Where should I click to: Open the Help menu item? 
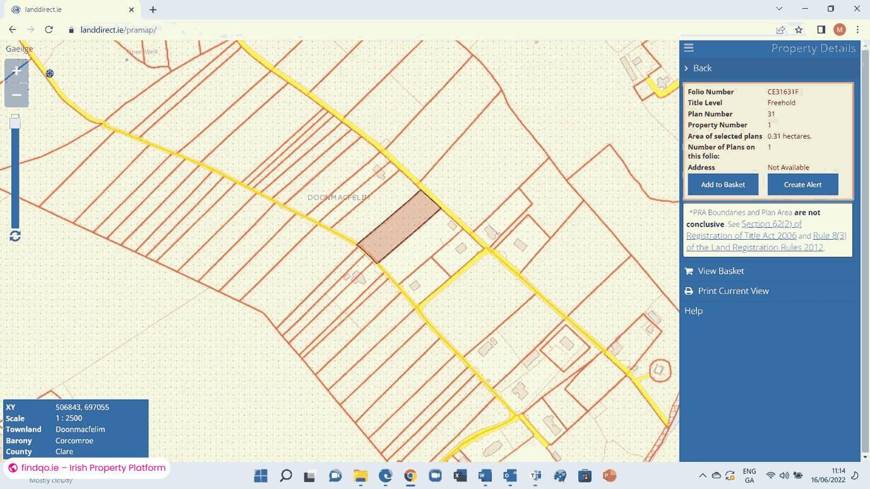tap(693, 310)
